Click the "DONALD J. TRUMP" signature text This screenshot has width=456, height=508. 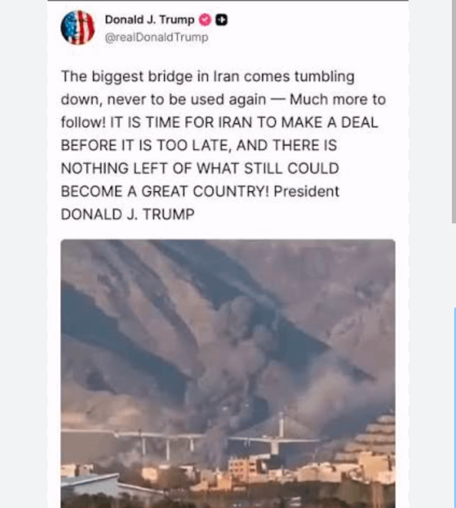pyautogui.click(x=128, y=214)
